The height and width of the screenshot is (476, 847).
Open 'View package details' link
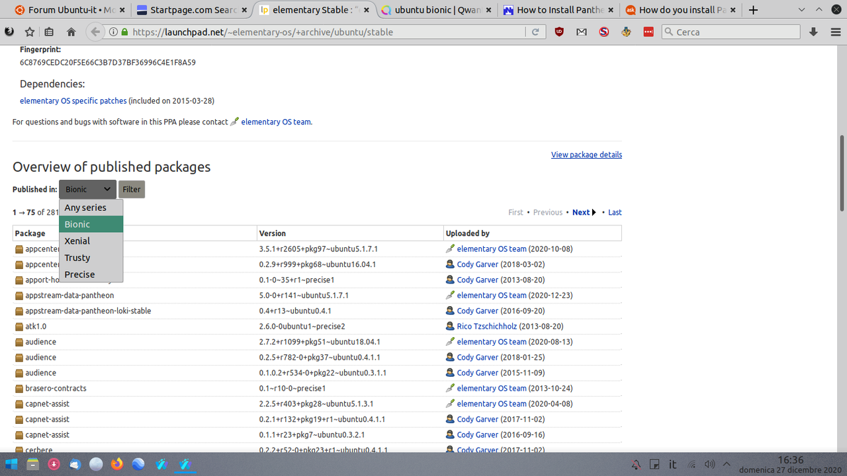pyautogui.click(x=586, y=155)
